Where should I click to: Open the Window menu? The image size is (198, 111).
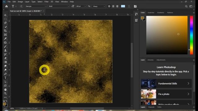[x=64, y=2]
